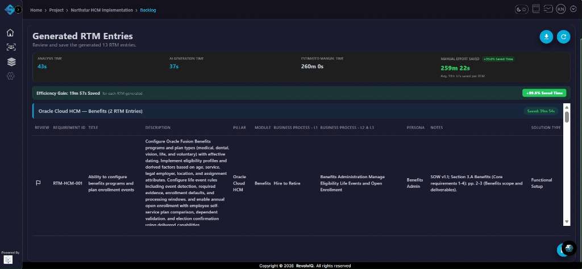Open the KN user avatar menu

560,9
